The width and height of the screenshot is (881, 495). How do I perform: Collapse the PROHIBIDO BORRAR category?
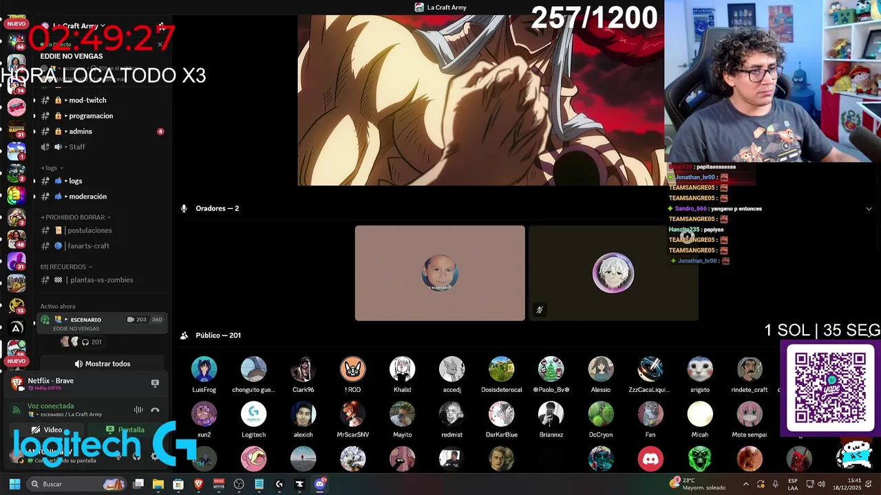[76, 217]
